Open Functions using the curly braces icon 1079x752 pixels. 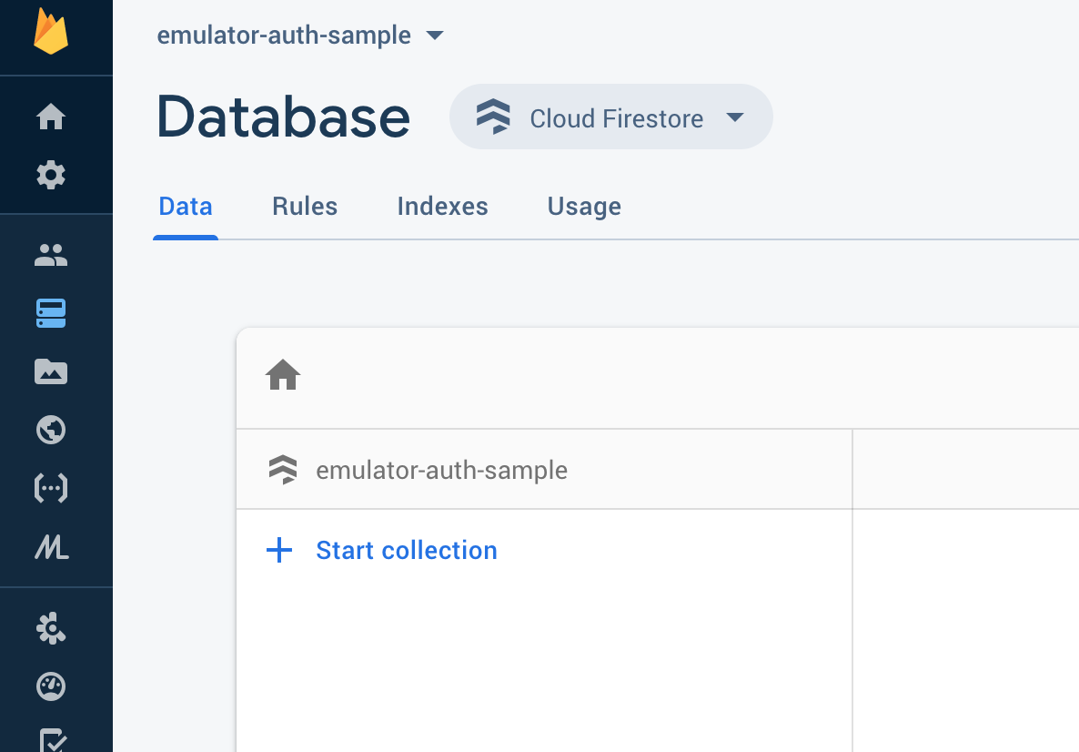tap(51, 489)
